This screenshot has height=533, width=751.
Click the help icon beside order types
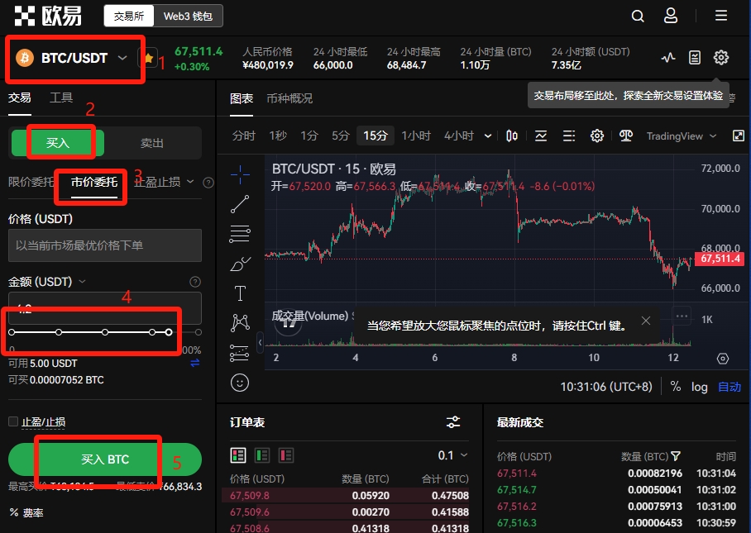click(208, 183)
